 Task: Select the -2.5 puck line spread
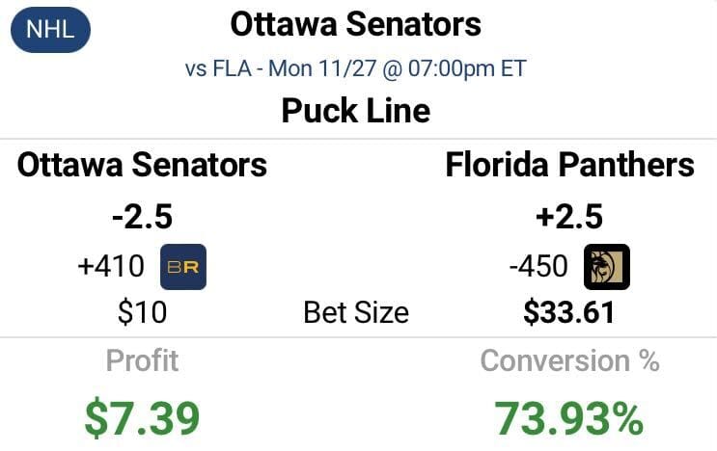[x=142, y=217]
